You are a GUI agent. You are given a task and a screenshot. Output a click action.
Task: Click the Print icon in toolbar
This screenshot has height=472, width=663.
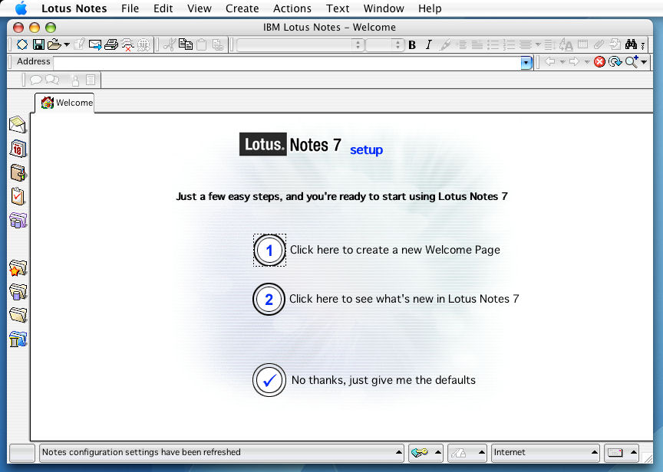click(x=111, y=44)
